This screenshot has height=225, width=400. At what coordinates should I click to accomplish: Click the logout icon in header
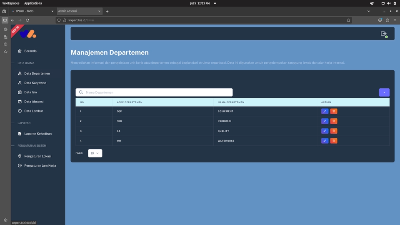click(x=384, y=34)
